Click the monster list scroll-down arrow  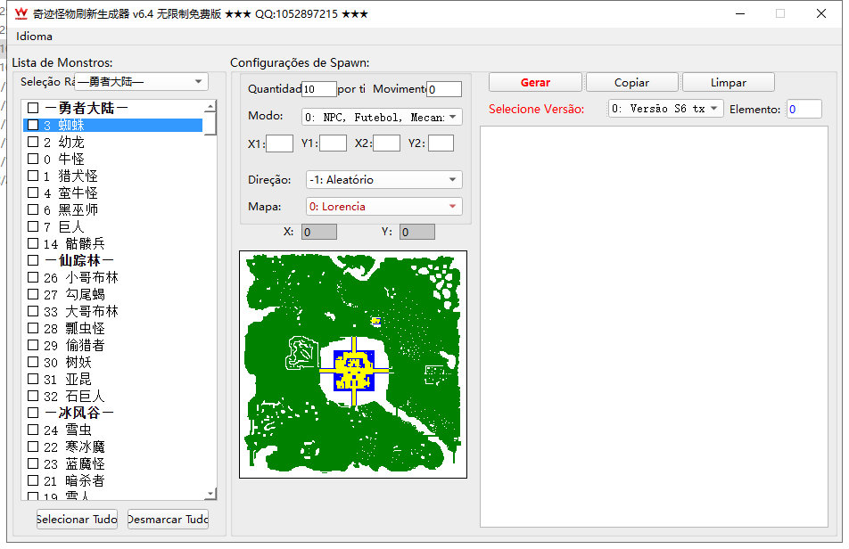[x=210, y=493]
